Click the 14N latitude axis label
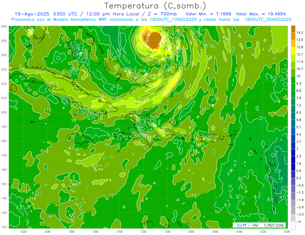Image resolution: width=305 pixels, height=235 pixels. point(4,198)
